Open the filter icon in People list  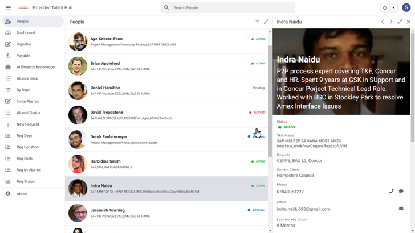[x=257, y=22]
